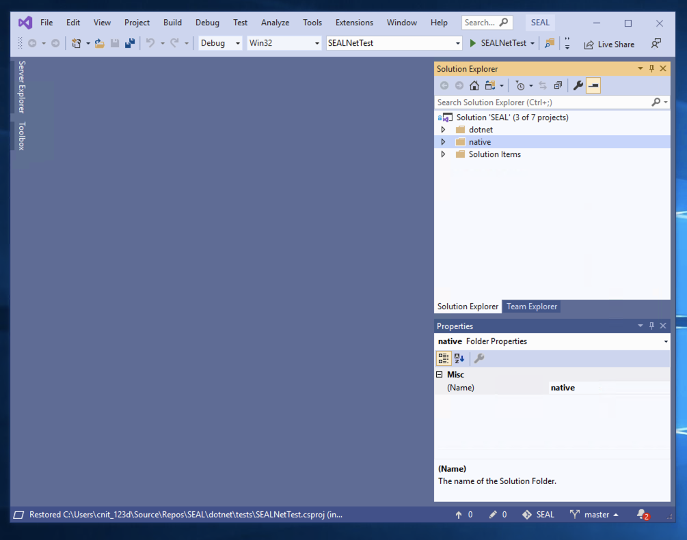
Task: Open the Extensions menu
Action: pyautogui.click(x=354, y=23)
